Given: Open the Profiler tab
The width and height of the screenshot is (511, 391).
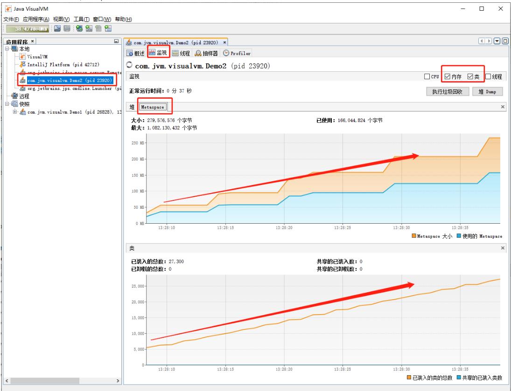Looking at the screenshot, I should coord(238,53).
